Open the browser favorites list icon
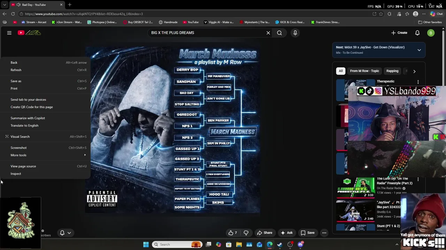This screenshot has width=446, height=250. pyautogui.click(x=407, y=14)
